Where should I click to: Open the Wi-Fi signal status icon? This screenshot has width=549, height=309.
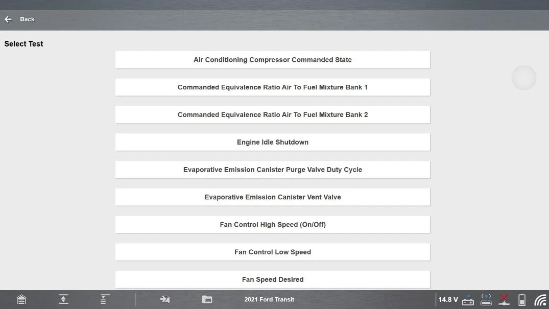click(540, 300)
